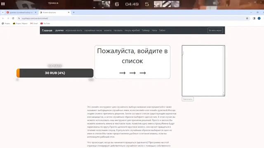Reload the page with the refresh icon
Viewport: 264px width, 148px height.
(13, 18)
